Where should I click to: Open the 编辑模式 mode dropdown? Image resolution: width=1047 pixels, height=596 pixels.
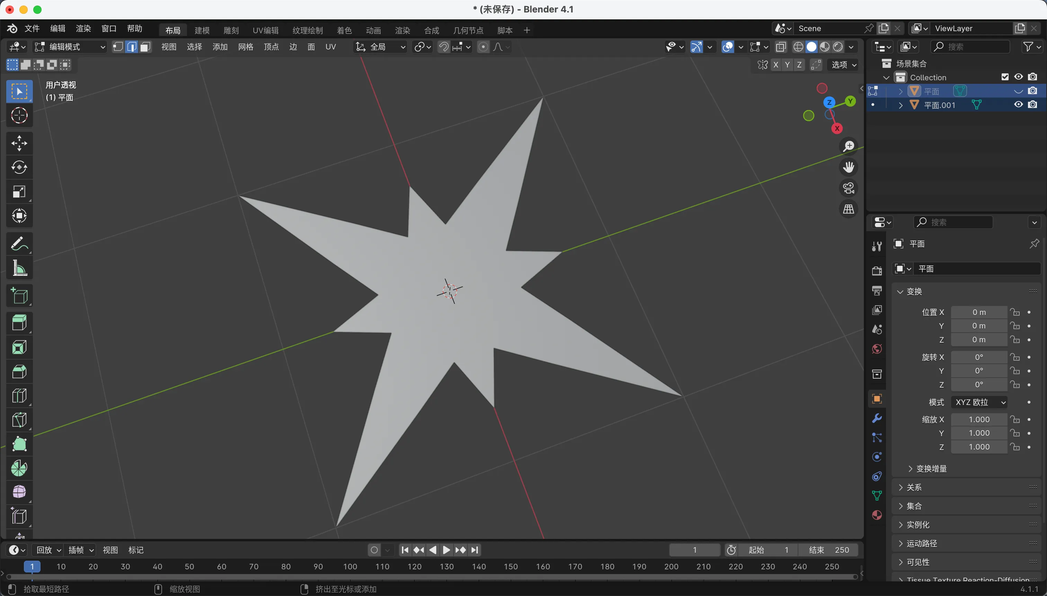click(x=70, y=47)
